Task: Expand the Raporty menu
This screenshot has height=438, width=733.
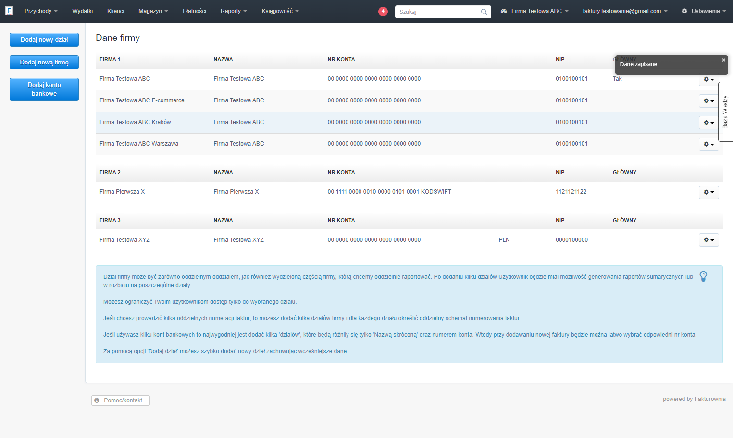Action: (234, 11)
